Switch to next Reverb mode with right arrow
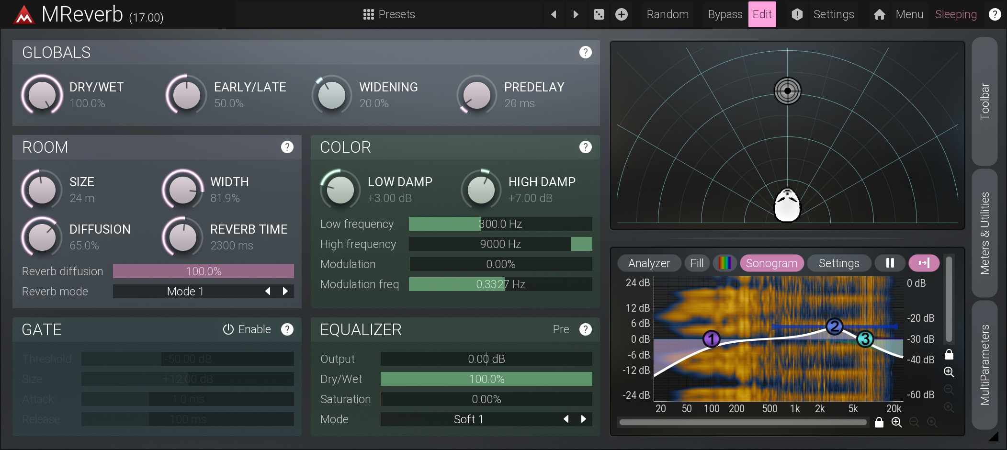Image resolution: width=1007 pixels, height=450 pixels. (x=285, y=291)
